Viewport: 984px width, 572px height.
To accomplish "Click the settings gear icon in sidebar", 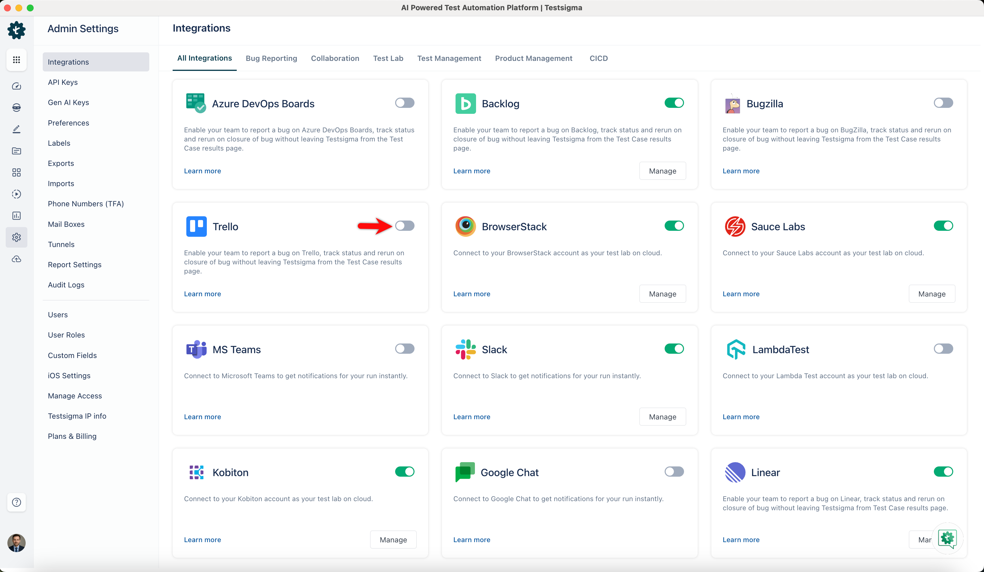I will coord(17,237).
